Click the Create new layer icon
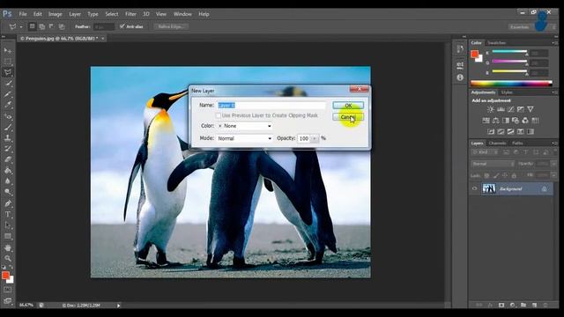This screenshot has height=317, width=564. 534,305
